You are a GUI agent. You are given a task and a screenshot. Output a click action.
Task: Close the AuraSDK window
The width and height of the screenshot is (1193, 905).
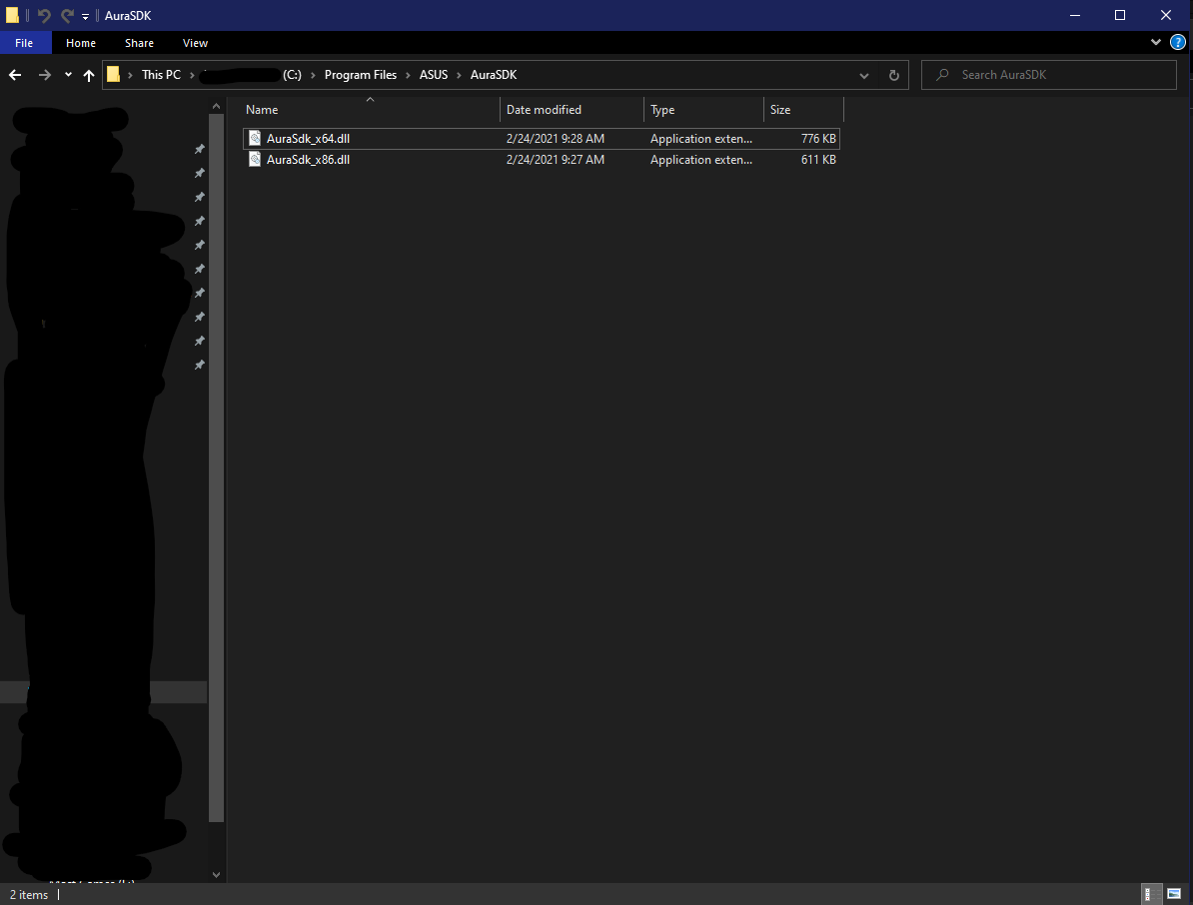tap(1166, 15)
